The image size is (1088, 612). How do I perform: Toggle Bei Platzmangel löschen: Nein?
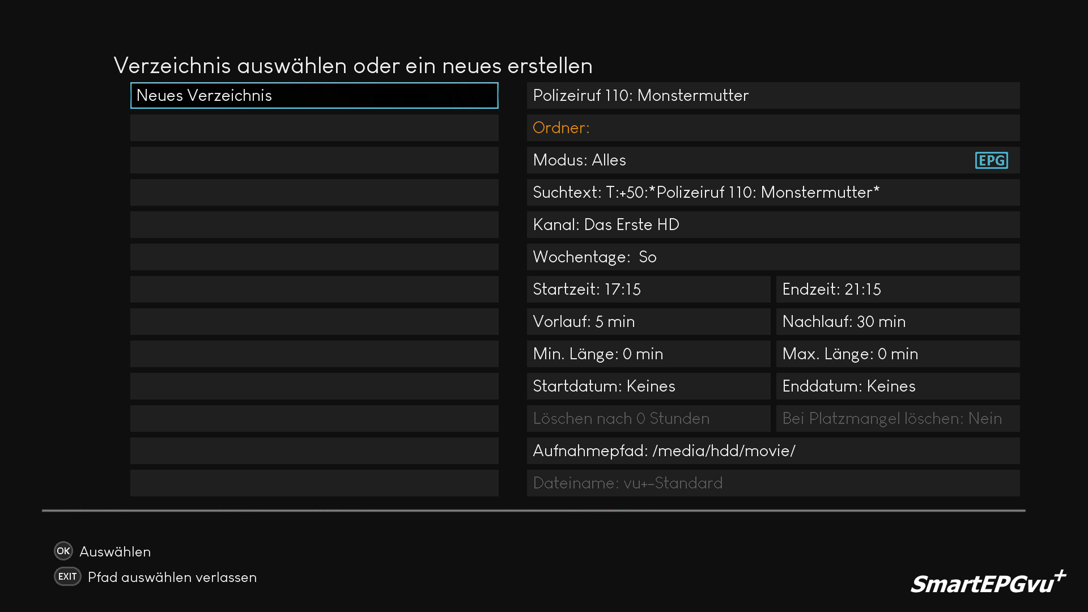click(898, 419)
